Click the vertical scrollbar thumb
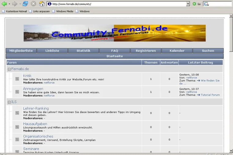The height and width of the screenshot is (155, 233). click(x=231, y=34)
